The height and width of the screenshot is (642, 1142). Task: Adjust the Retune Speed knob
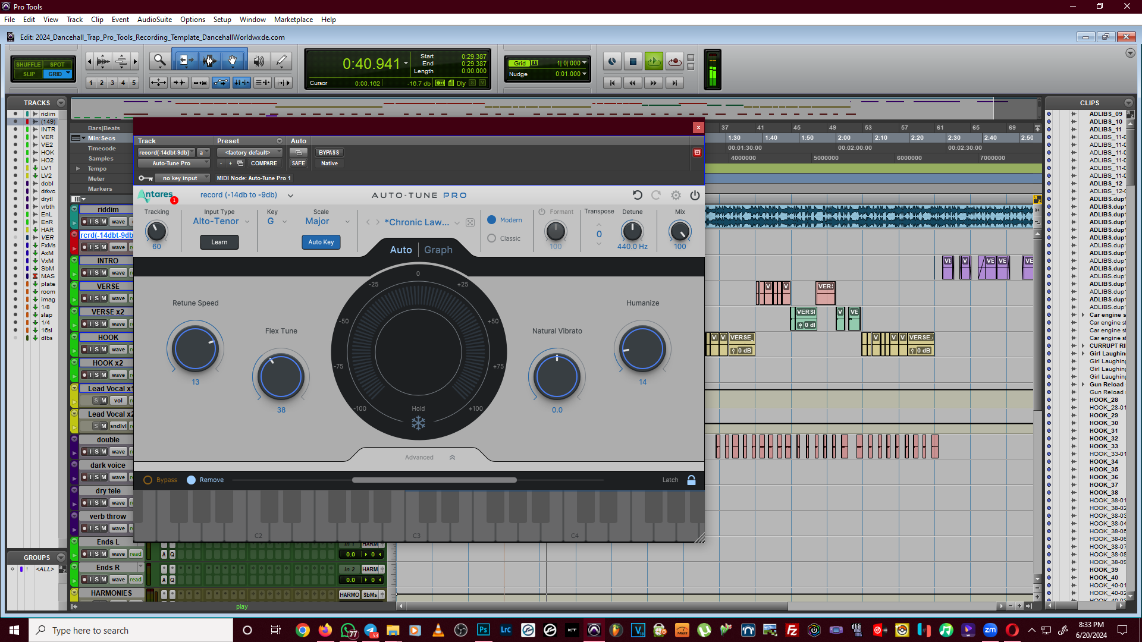click(195, 349)
